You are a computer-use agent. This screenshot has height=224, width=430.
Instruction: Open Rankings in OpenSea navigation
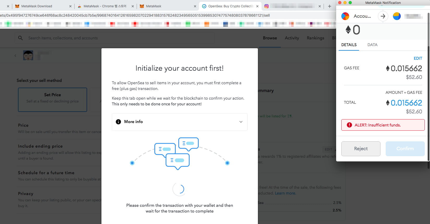tap(316, 38)
